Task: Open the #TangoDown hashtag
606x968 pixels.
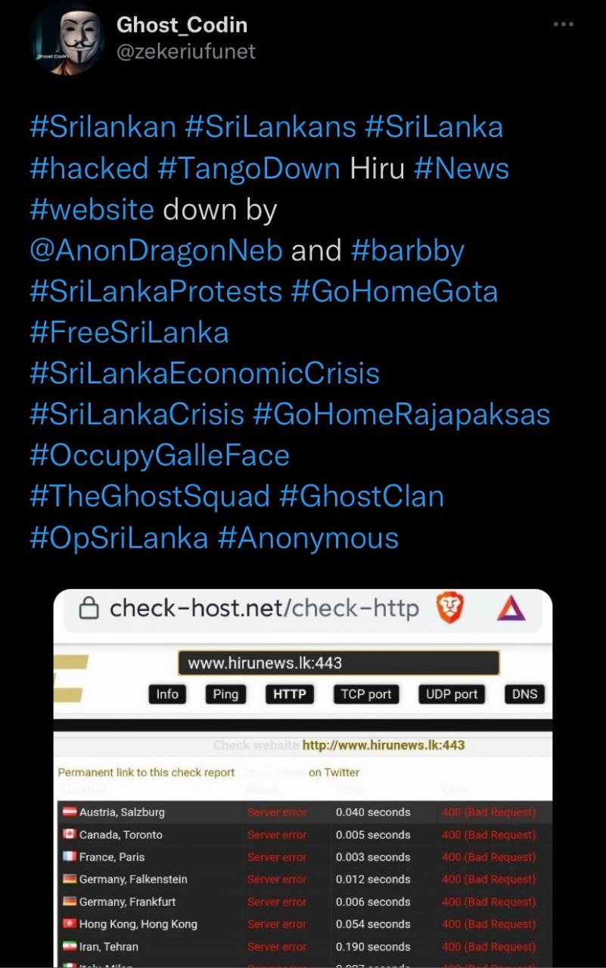Action: point(249,168)
